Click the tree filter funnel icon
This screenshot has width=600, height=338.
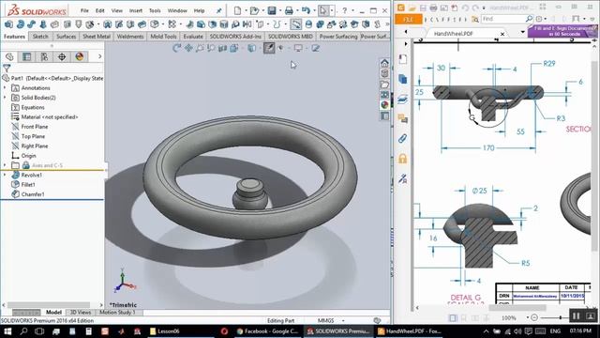point(7,69)
